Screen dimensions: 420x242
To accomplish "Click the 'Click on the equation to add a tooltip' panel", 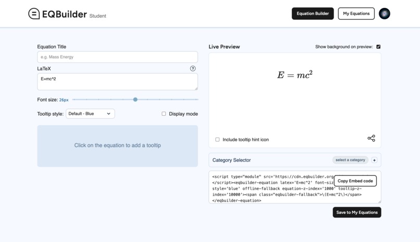I will (x=118, y=146).
